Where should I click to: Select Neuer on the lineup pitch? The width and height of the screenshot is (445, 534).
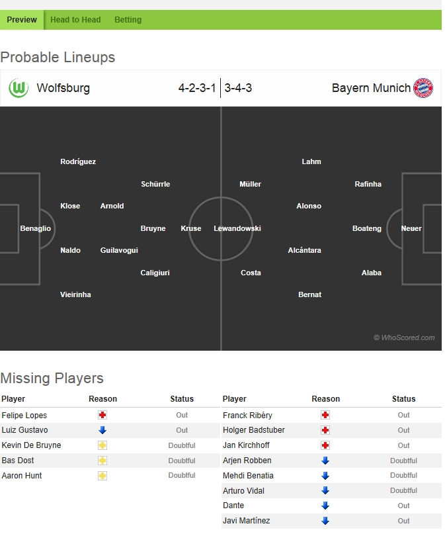click(x=411, y=228)
